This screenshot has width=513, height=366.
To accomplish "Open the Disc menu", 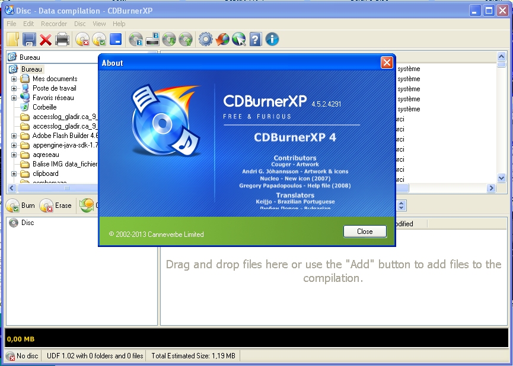I will coord(80,24).
